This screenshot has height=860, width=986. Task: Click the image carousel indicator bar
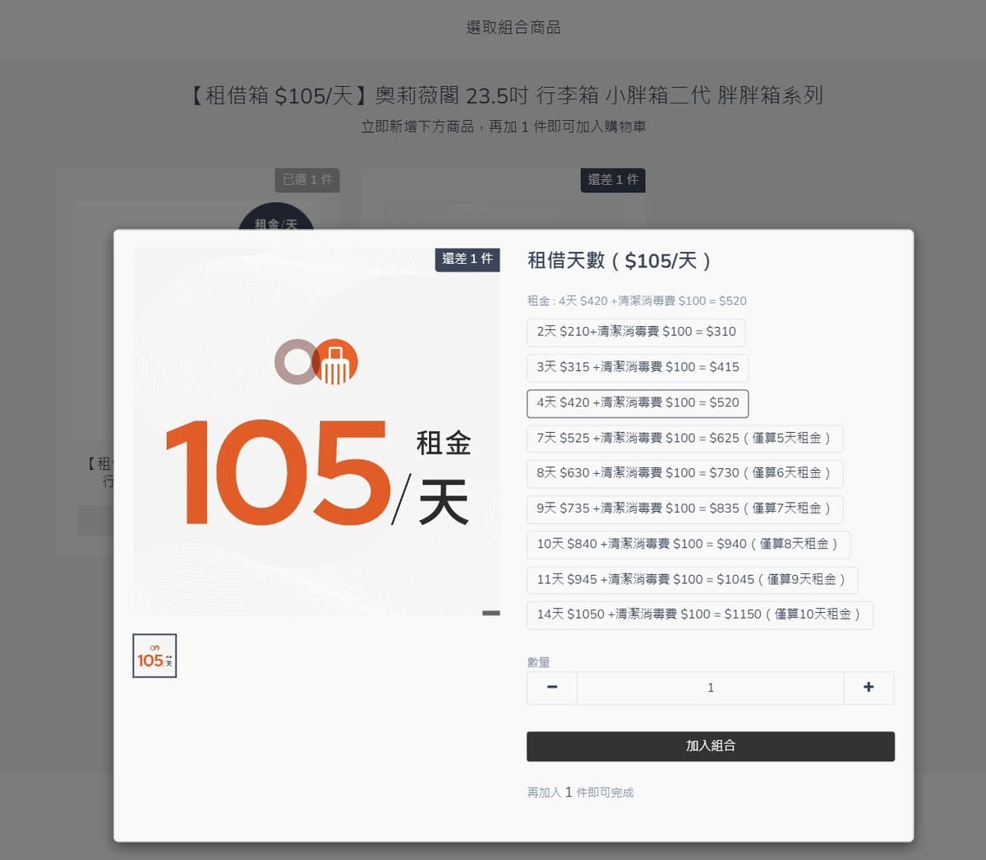point(491,613)
